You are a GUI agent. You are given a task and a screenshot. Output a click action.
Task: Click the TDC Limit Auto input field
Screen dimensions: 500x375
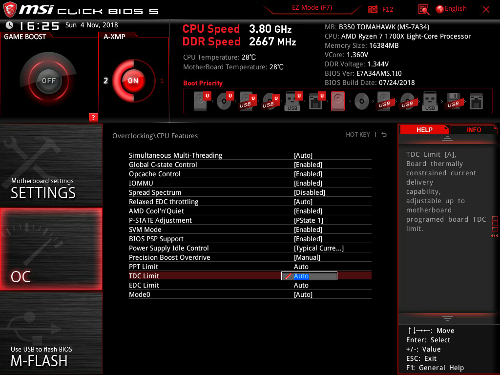coord(309,276)
